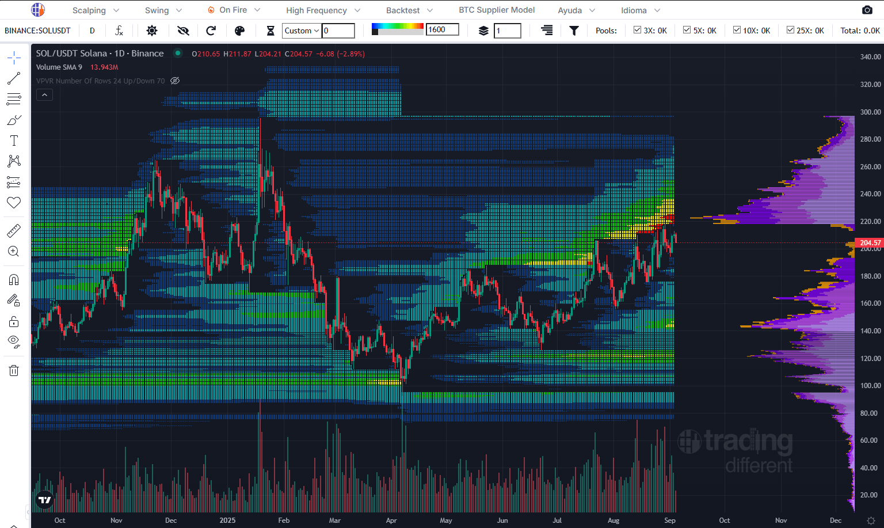Click the heatmap color gradient bar
Image resolution: width=884 pixels, height=528 pixels.
tap(398, 26)
